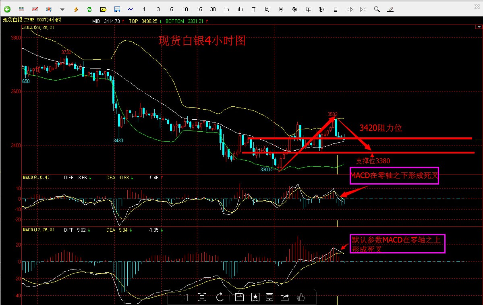The height and width of the screenshot is (305, 483).
Task: Click the candlestick chart type icon
Action: pyautogui.click(x=48, y=9)
